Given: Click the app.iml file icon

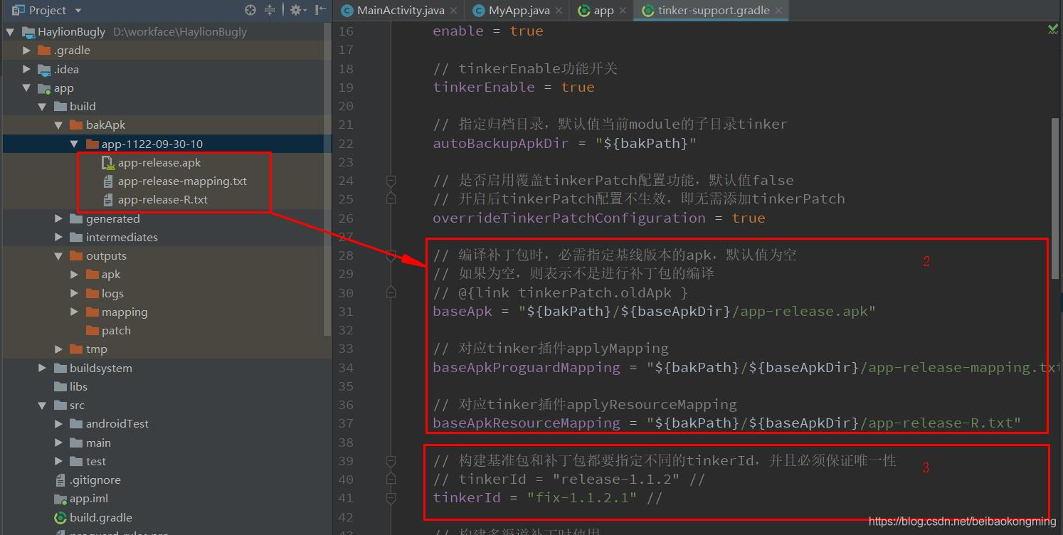Looking at the screenshot, I should click(60, 499).
